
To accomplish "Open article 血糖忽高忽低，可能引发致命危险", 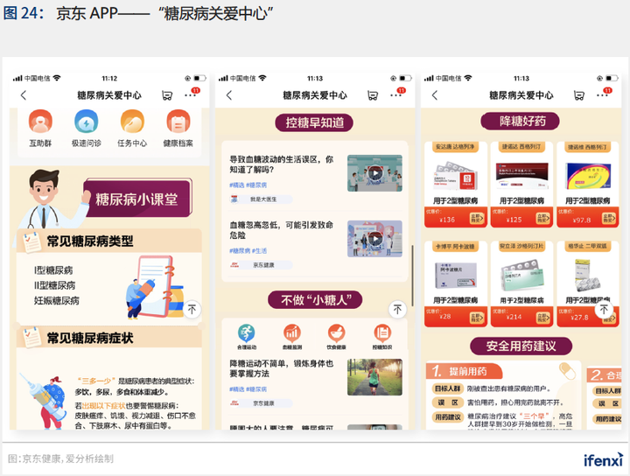I will pos(282,230).
